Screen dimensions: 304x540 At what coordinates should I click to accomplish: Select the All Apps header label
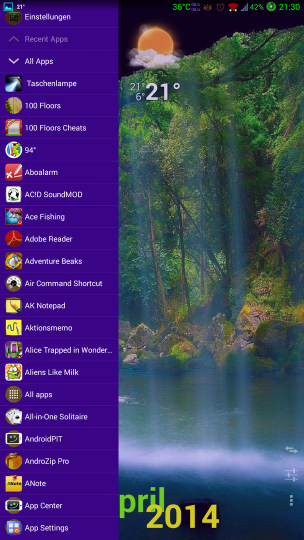pos(39,61)
